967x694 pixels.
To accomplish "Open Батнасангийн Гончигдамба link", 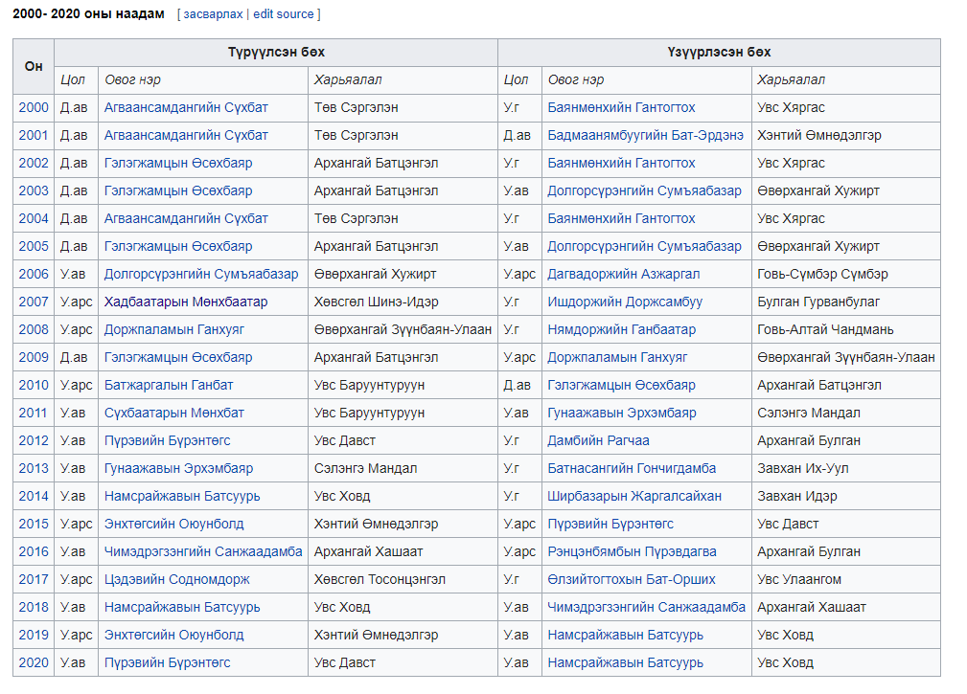I will click(x=632, y=468).
